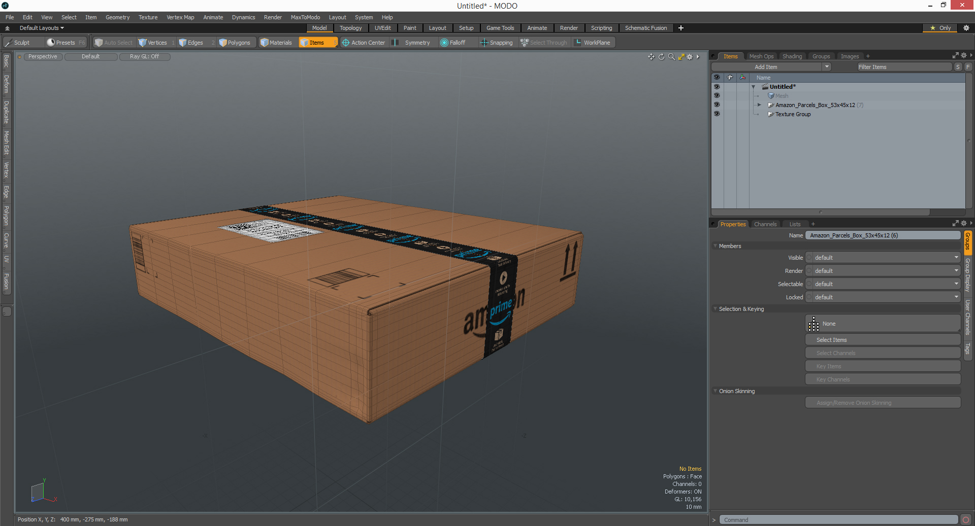The height and width of the screenshot is (526, 975).
Task: Toggle visibility of Texture Group
Action: click(717, 114)
